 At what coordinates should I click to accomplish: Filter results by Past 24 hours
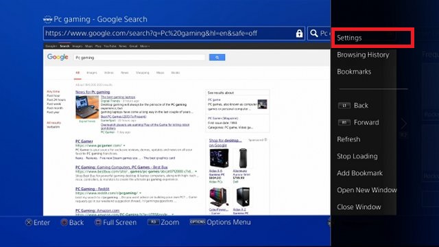[56, 99]
